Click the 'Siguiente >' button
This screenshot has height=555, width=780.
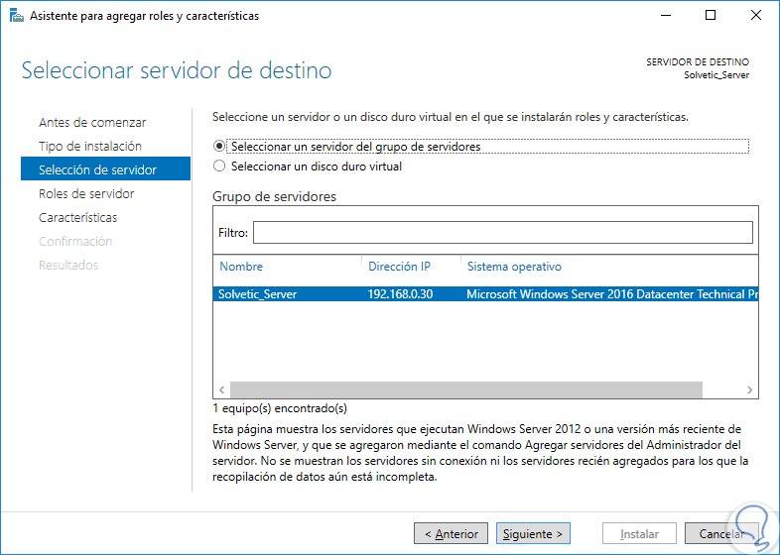[533, 534]
